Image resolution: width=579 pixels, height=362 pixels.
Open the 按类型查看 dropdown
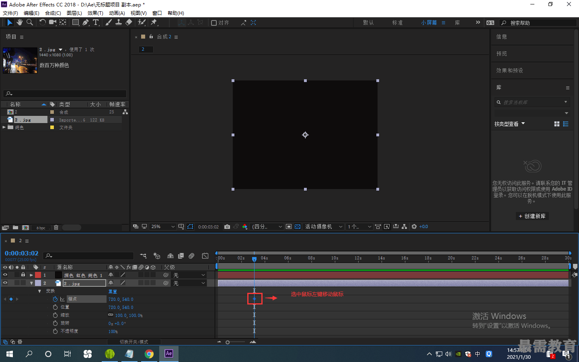point(509,124)
